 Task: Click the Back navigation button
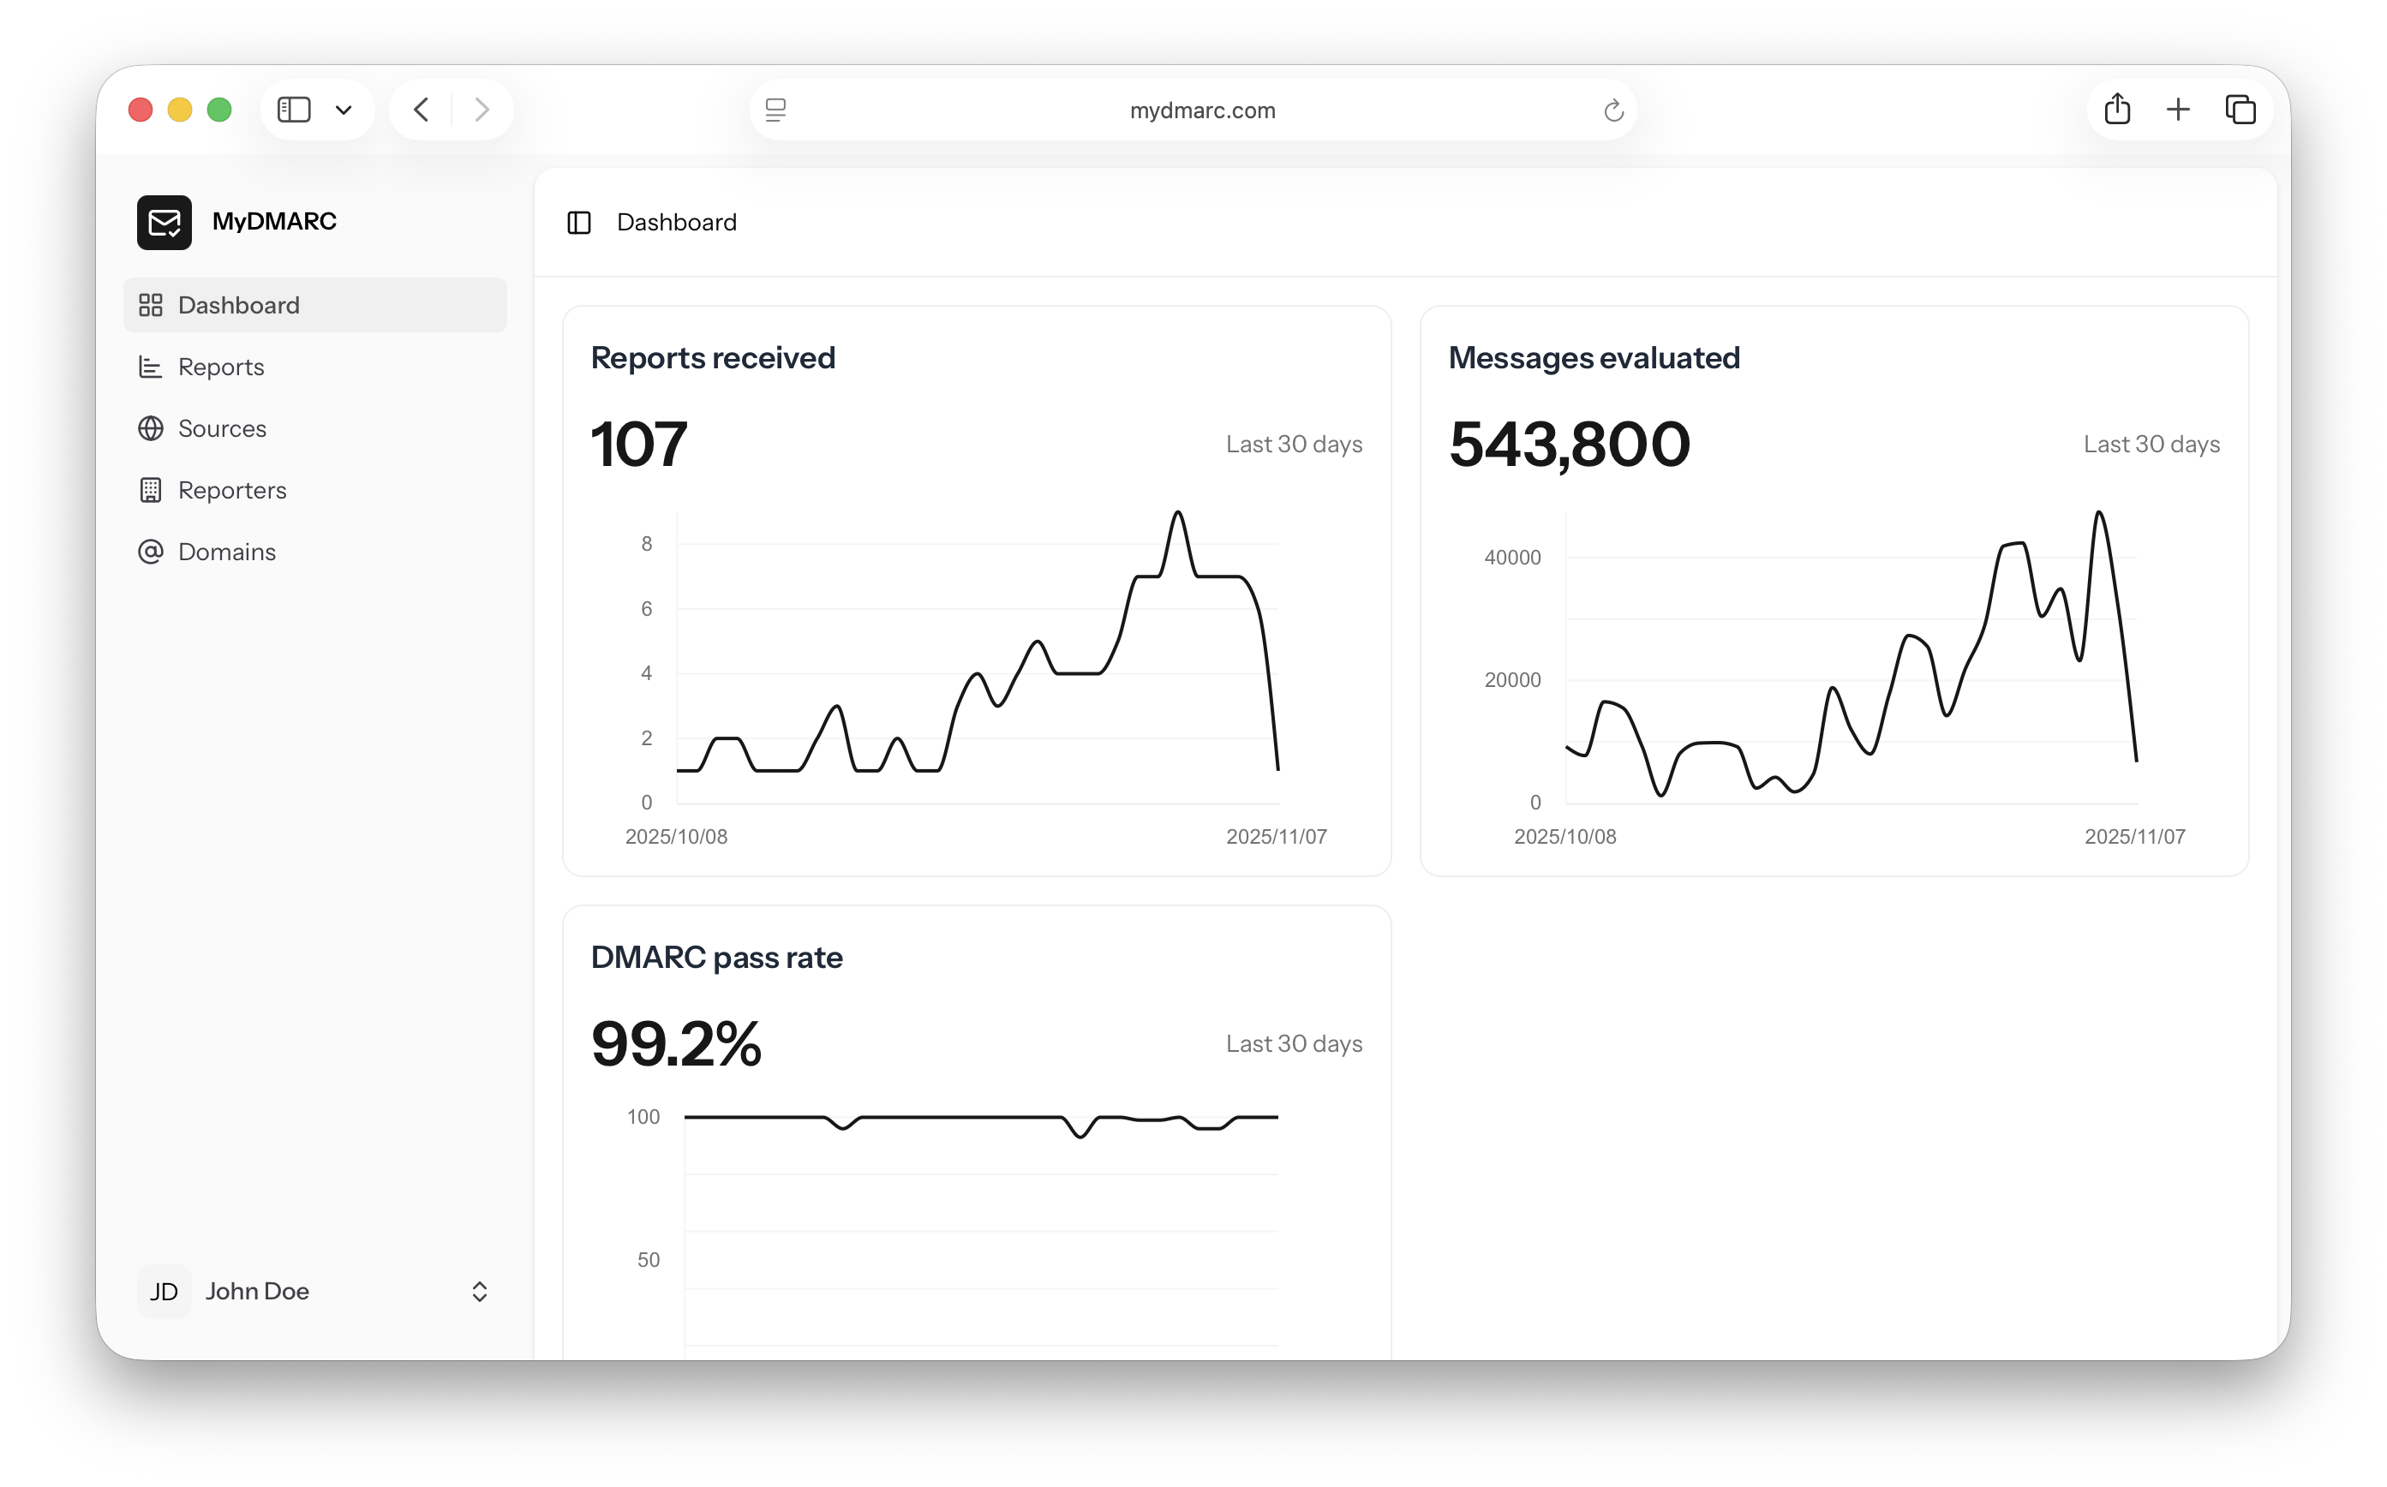[421, 109]
